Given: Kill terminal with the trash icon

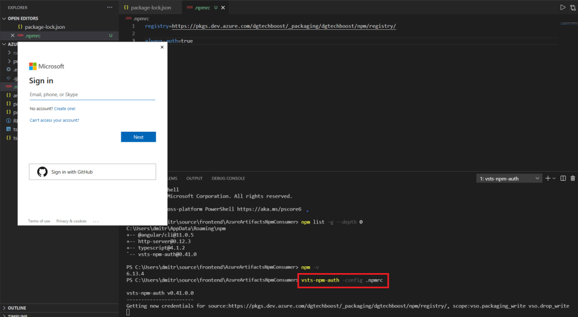Looking at the screenshot, I should click(572, 178).
